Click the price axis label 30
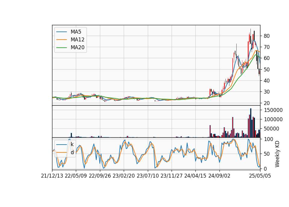This screenshot has width=289, height=207. (266, 92)
